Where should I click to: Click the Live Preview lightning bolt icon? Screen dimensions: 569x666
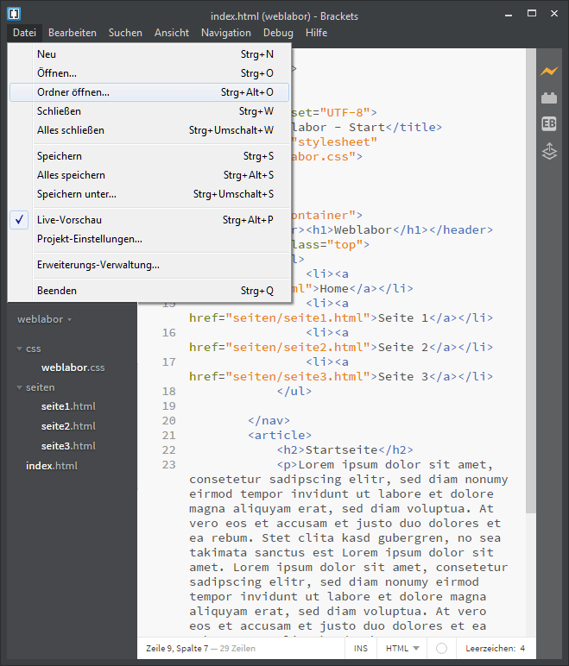pyautogui.click(x=548, y=71)
